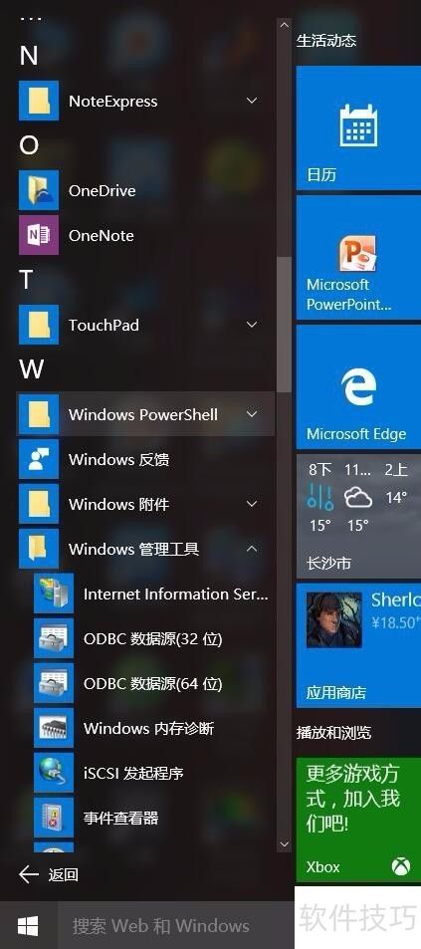This screenshot has width=421, height=949.
Task: Click the iSCSI 发起程序 globe icon
Action: pos(53,773)
